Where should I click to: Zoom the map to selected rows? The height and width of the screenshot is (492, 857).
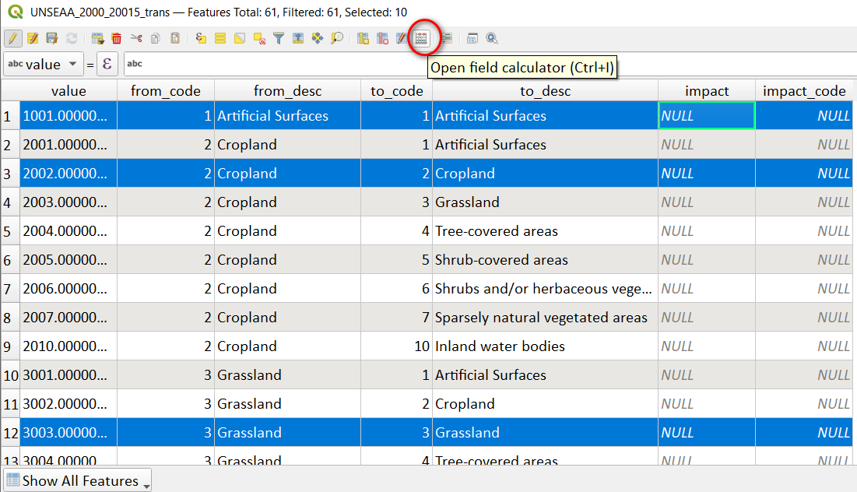(x=337, y=38)
